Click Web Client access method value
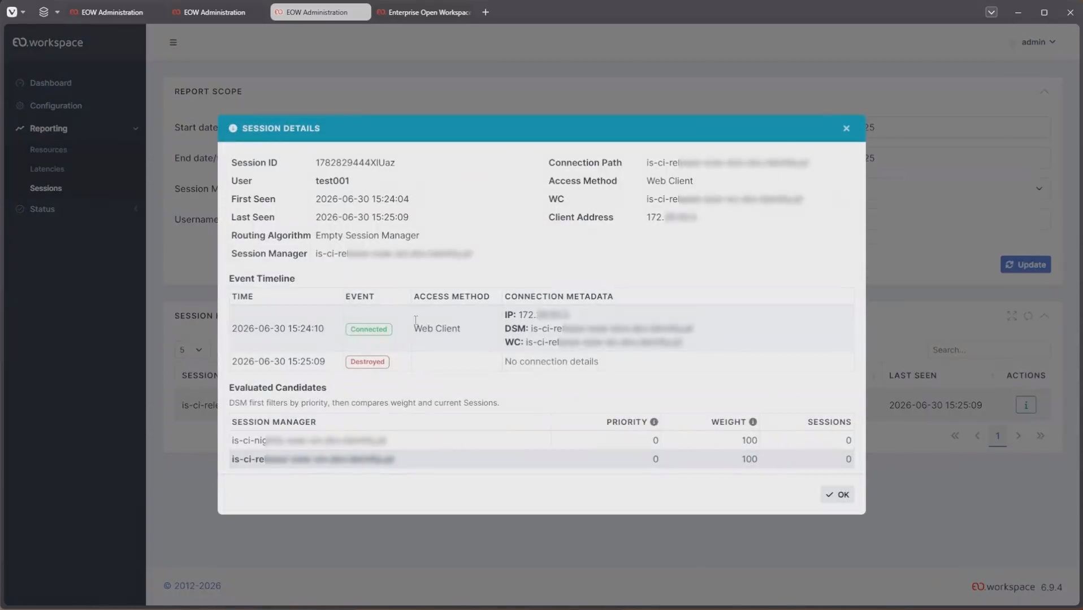The image size is (1083, 610). coord(669,181)
